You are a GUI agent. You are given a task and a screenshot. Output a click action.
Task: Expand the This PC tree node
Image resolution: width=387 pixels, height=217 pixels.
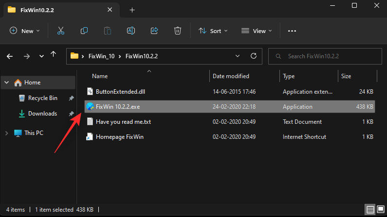7,133
